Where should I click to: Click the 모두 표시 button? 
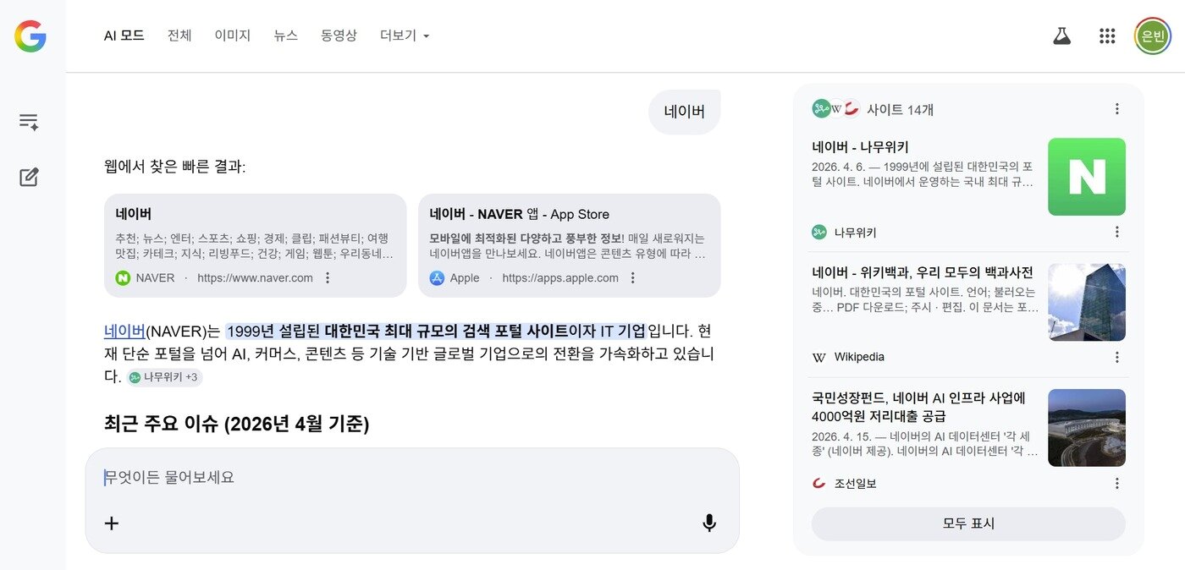pyautogui.click(x=968, y=524)
